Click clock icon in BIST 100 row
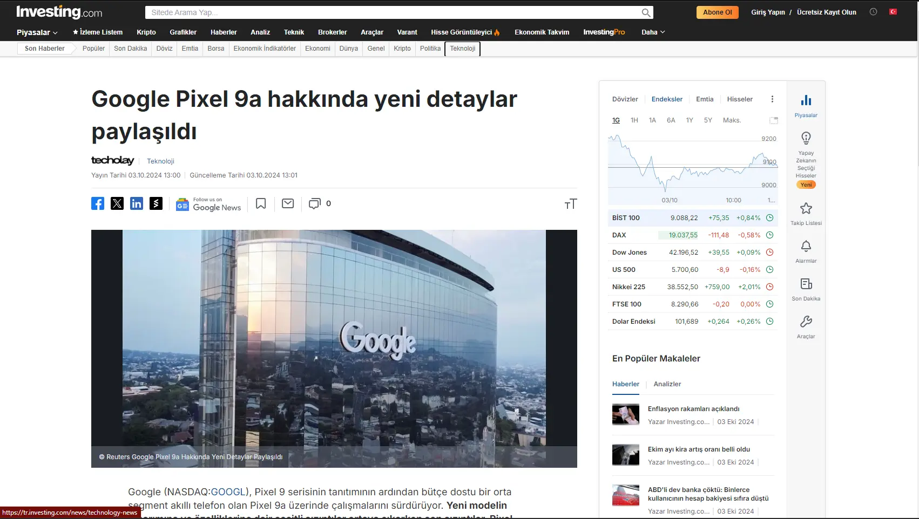This screenshot has height=519, width=919. point(770,218)
